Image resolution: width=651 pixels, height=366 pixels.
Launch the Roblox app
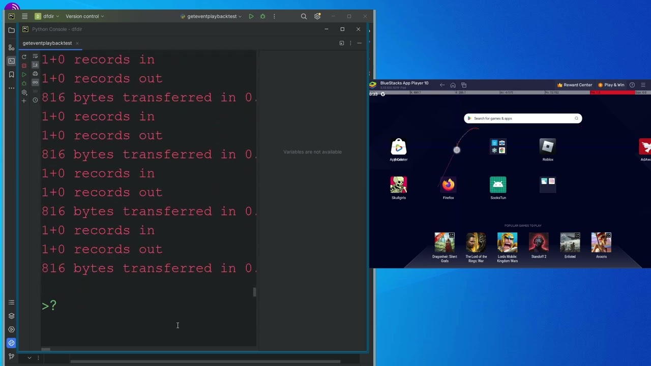547,147
